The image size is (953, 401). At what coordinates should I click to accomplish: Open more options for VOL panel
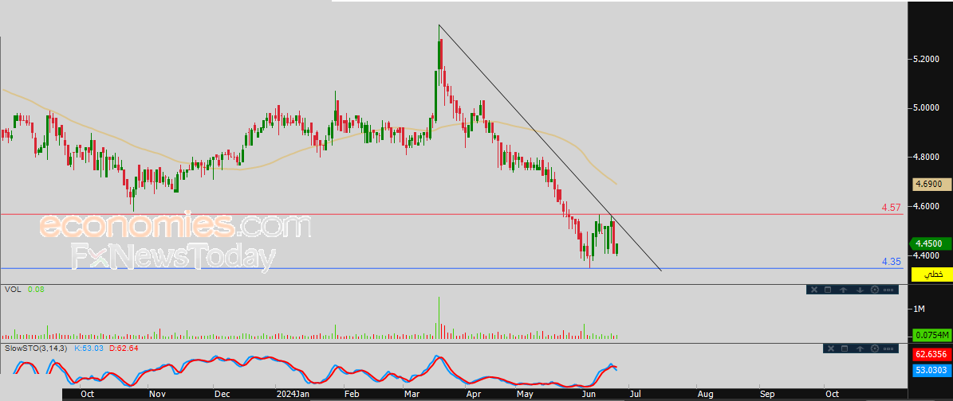888,290
